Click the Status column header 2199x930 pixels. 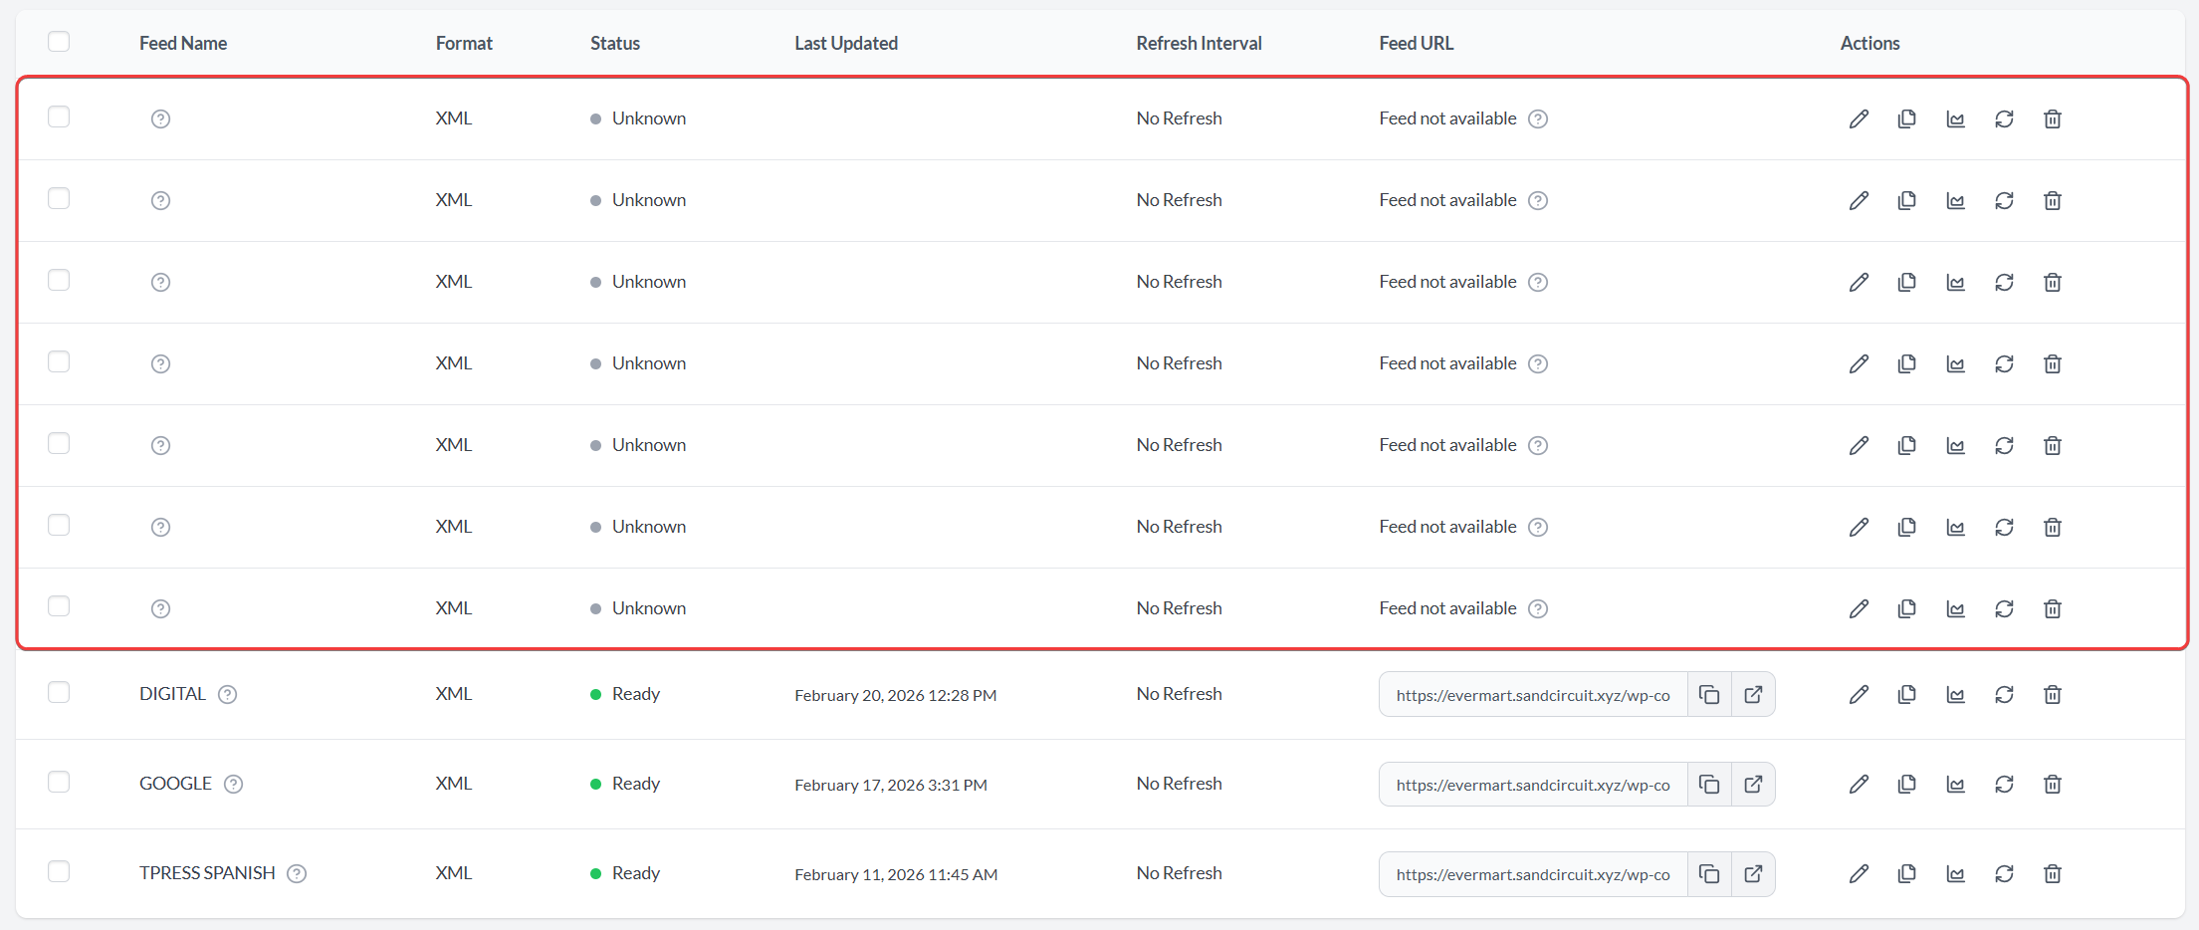[614, 44]
